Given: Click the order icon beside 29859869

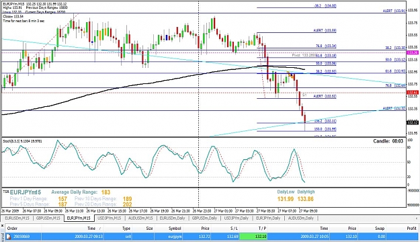Looking at the screenshot, I should [9, 237].
